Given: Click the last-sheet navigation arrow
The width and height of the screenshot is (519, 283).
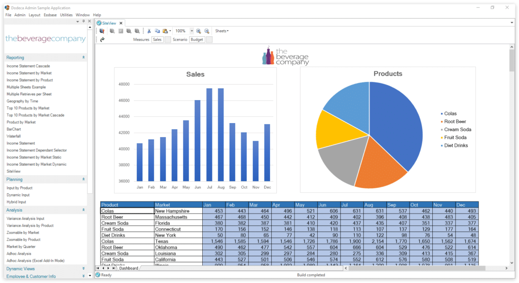Looking at the screenshot, I should (114, 268).
